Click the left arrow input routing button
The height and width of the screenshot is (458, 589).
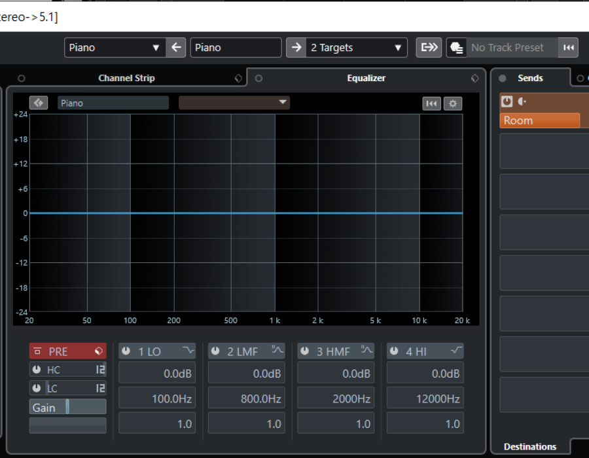tap(176, 48)
